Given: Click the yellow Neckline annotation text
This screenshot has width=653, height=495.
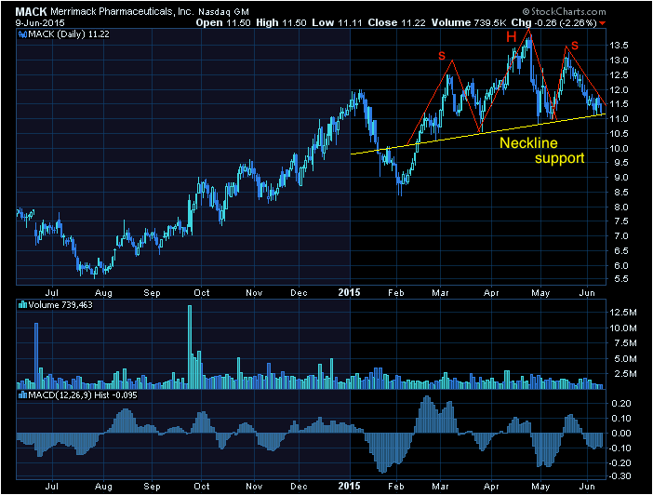Looking at the screenshot, I should tap(528, 143).
